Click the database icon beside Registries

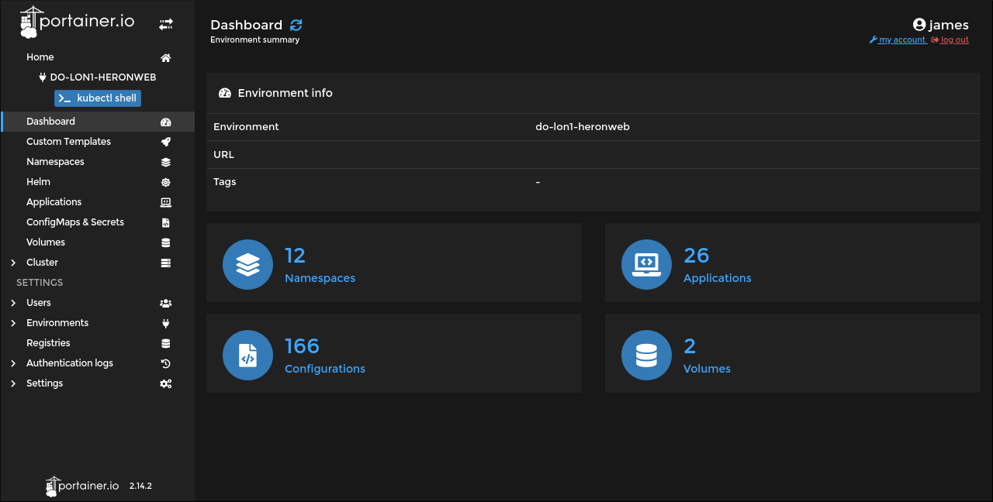(x=165, y=343)
